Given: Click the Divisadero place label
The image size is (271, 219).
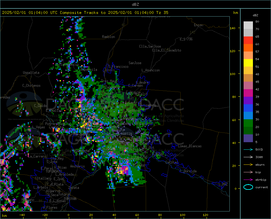Looking at the screenshot, I should (147, 105).
